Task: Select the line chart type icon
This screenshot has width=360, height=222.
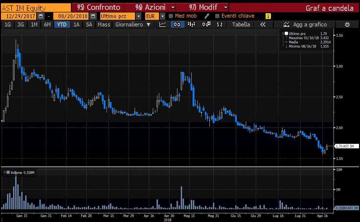Action: (x=163, y=24)
